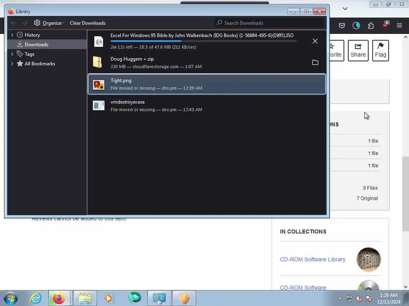
Task: Click the blue circular Firefox toolbar icon
Action: (356, 25)
